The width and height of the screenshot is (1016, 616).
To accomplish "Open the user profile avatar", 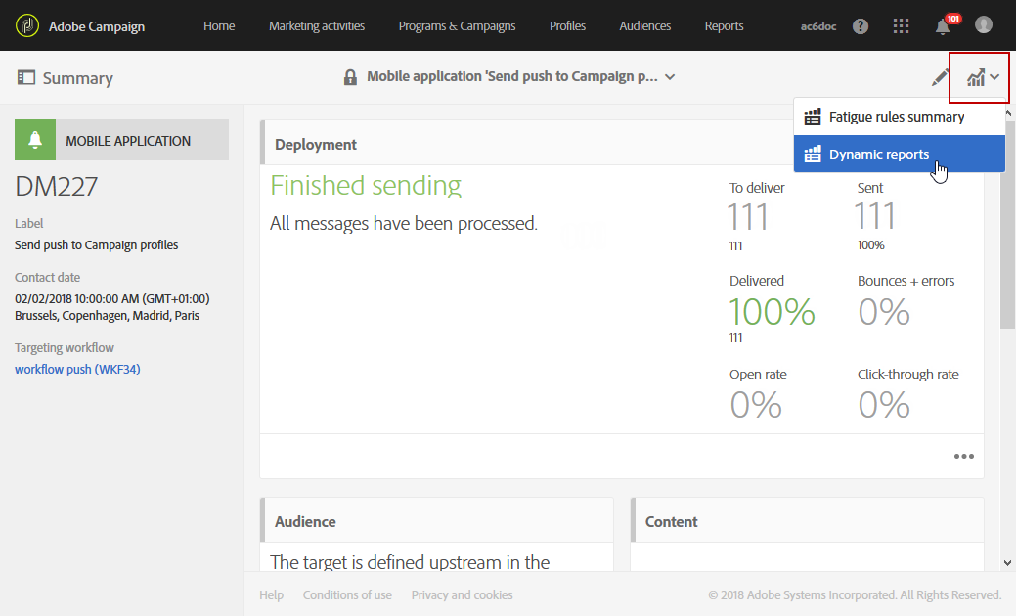I will pyautogui.click(x=984, y=24).
